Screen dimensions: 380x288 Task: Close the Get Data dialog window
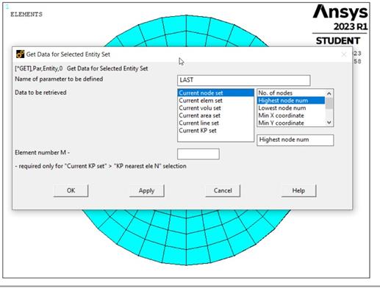click(344, 54)
